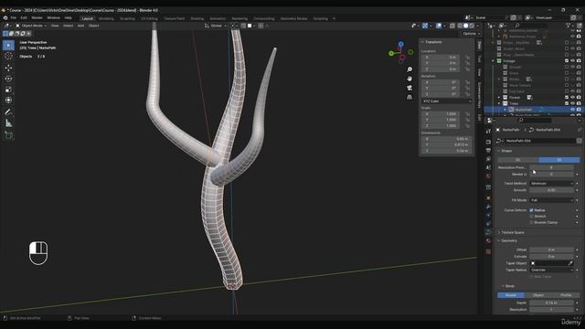
Task: Select the Transform tool
Action: click(8, 101)
